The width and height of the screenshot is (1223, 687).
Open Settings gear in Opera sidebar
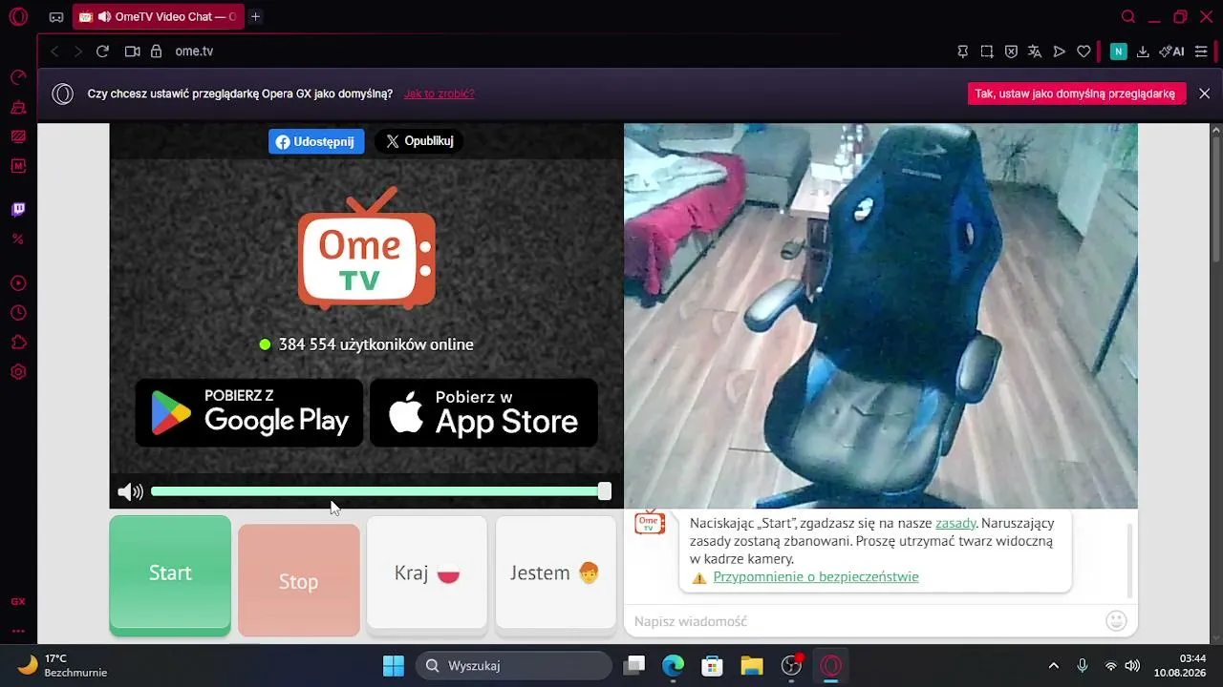[18, 372]
